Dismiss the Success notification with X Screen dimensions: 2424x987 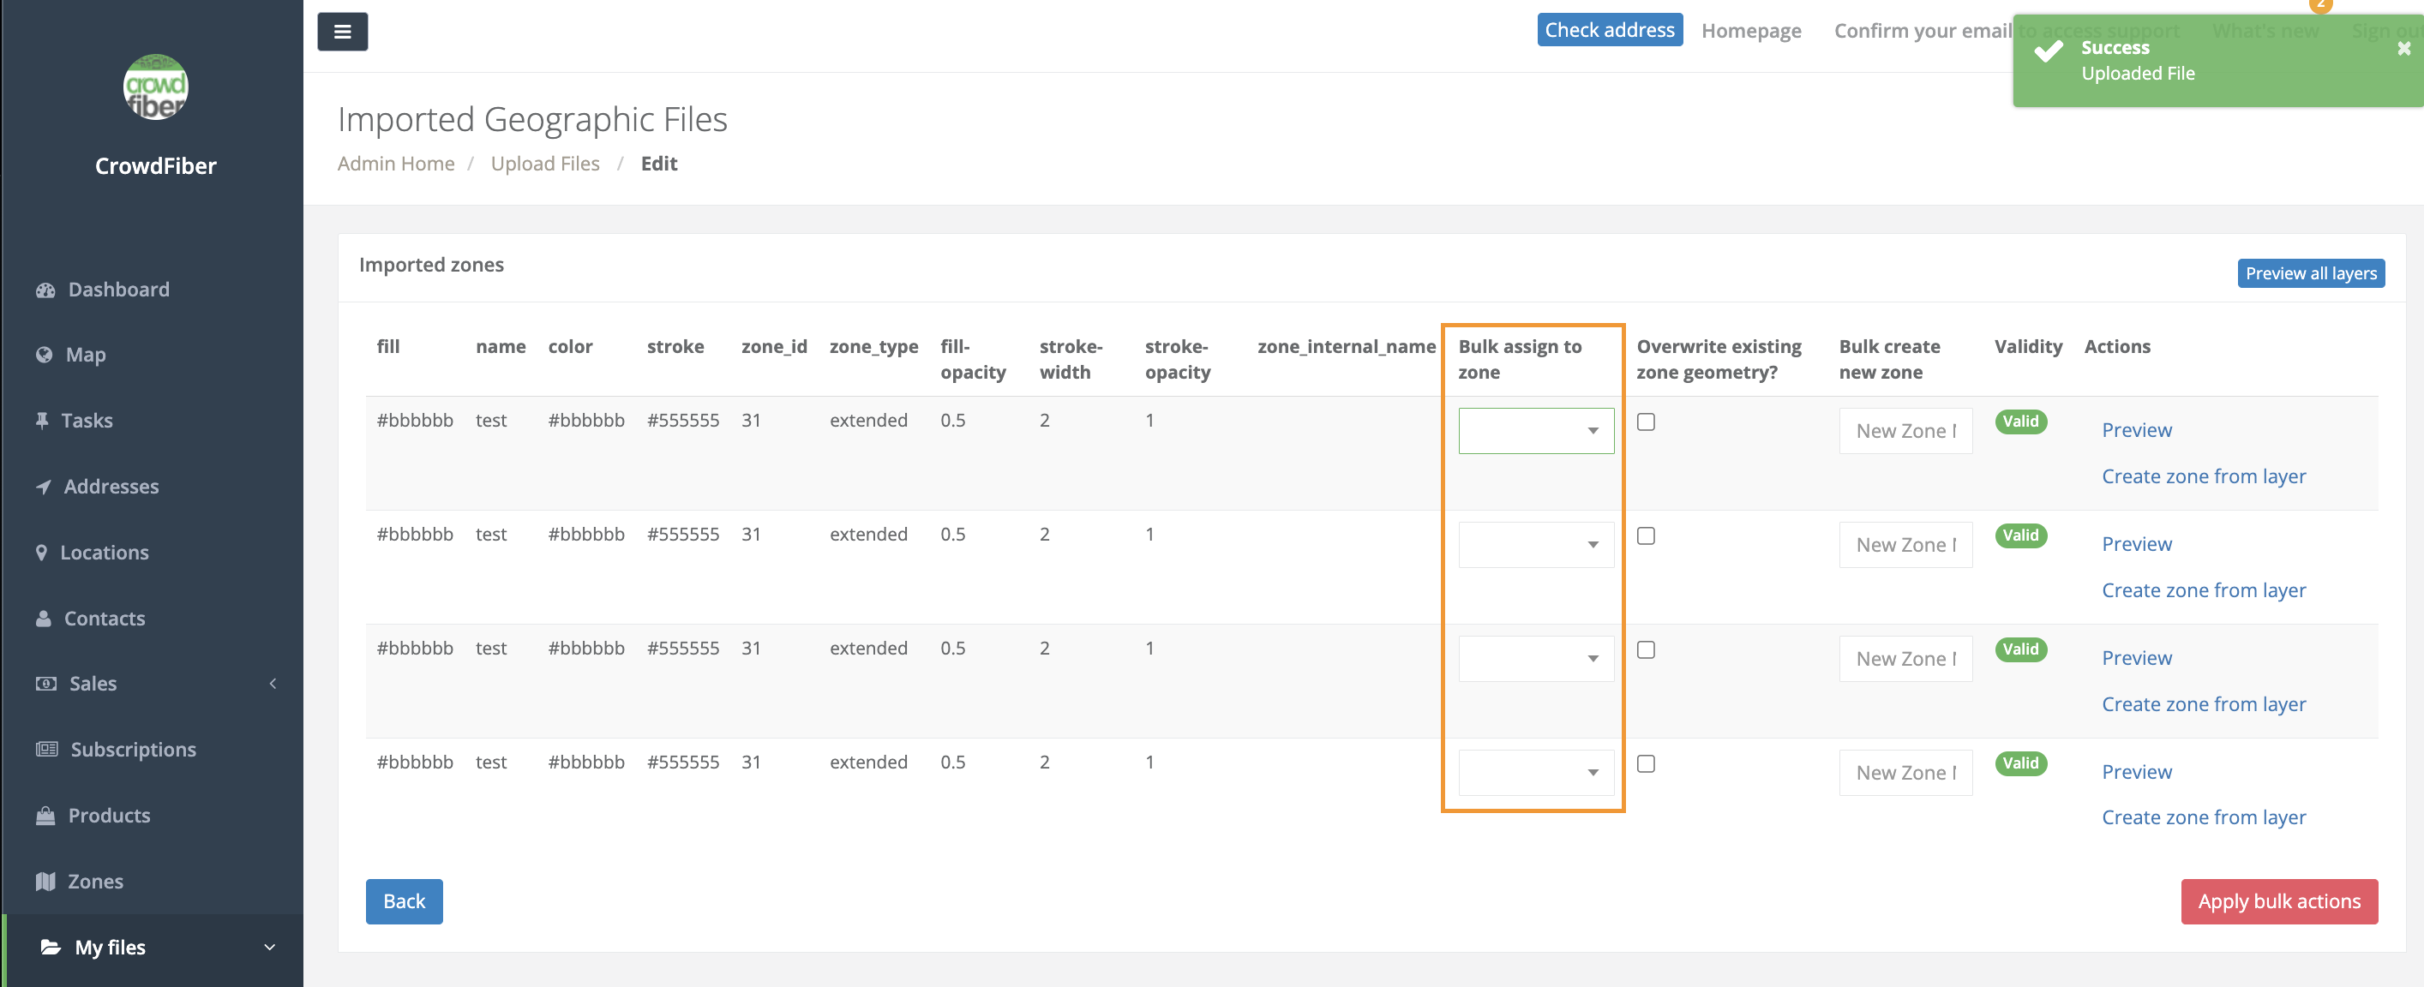coord(2403,48)
